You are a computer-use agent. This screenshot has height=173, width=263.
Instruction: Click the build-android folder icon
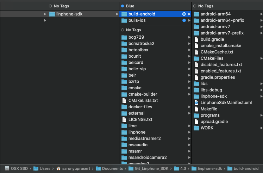point(124,14)
